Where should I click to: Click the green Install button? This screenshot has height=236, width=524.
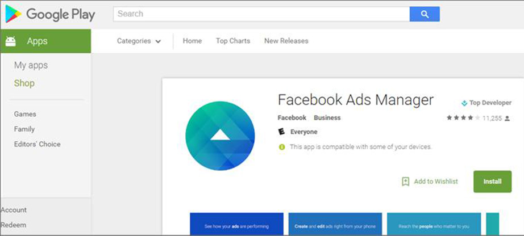(492, 182)
